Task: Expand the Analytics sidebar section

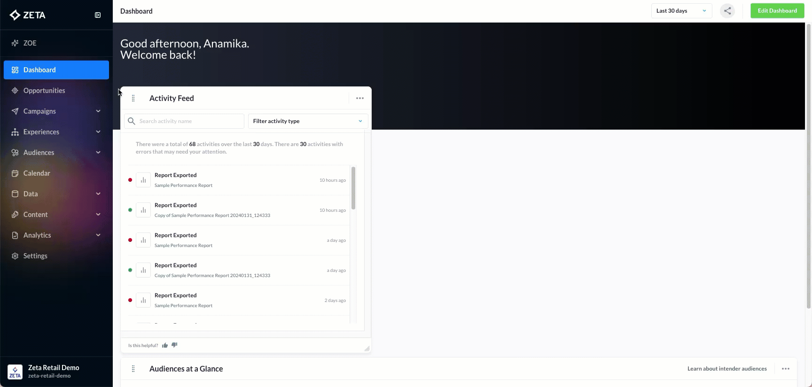Action: [56, 235]
